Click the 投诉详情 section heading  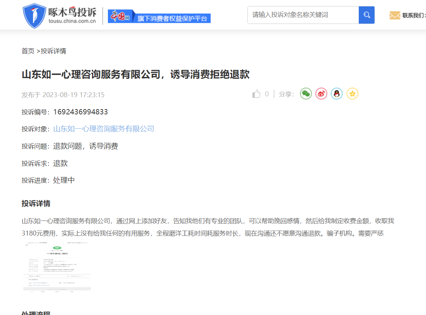click(x=36, y=204)
